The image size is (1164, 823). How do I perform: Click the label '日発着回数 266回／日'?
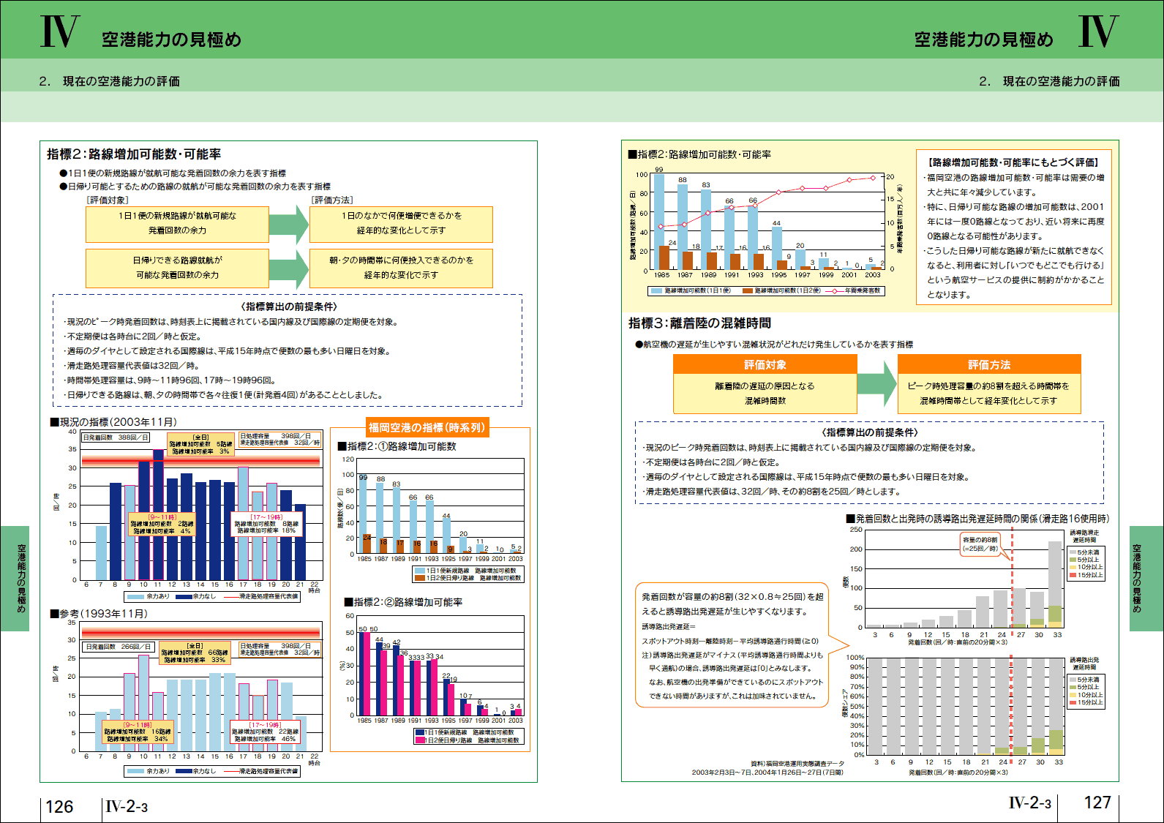(118, 647)
